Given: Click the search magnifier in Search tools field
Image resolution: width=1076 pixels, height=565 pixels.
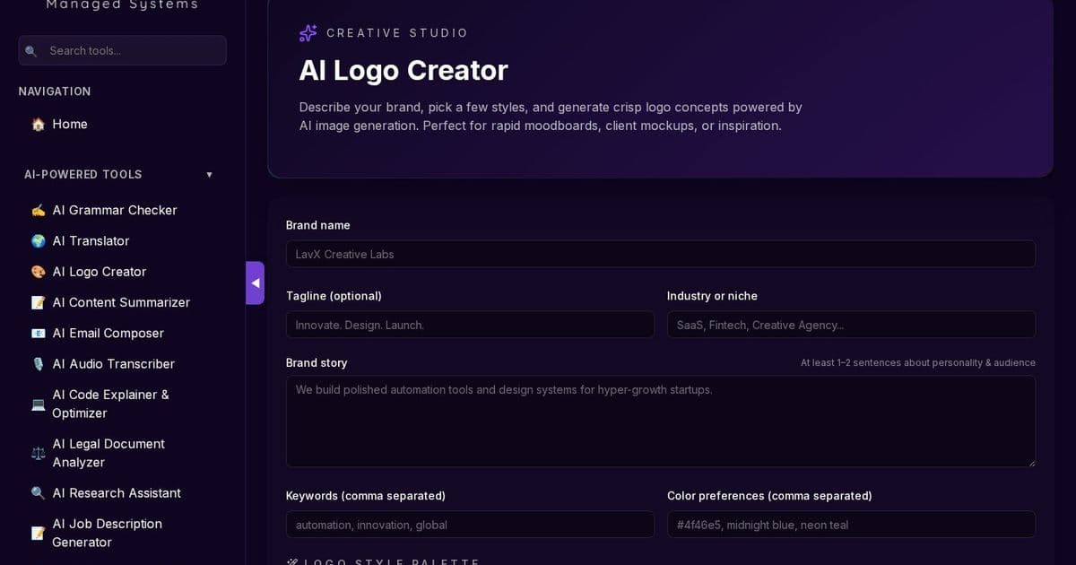Looking at the screenshot, I should [x=32, y=51].
